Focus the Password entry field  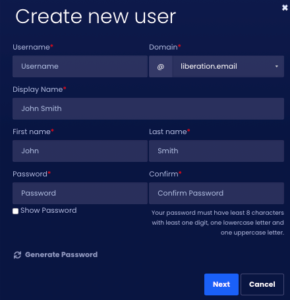pos(80,193)
